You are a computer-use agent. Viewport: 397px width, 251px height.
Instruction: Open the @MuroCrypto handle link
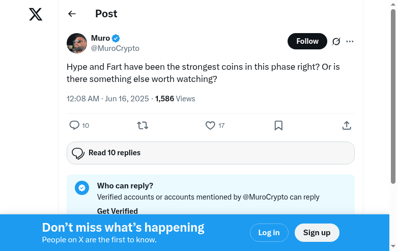[115, 48]
